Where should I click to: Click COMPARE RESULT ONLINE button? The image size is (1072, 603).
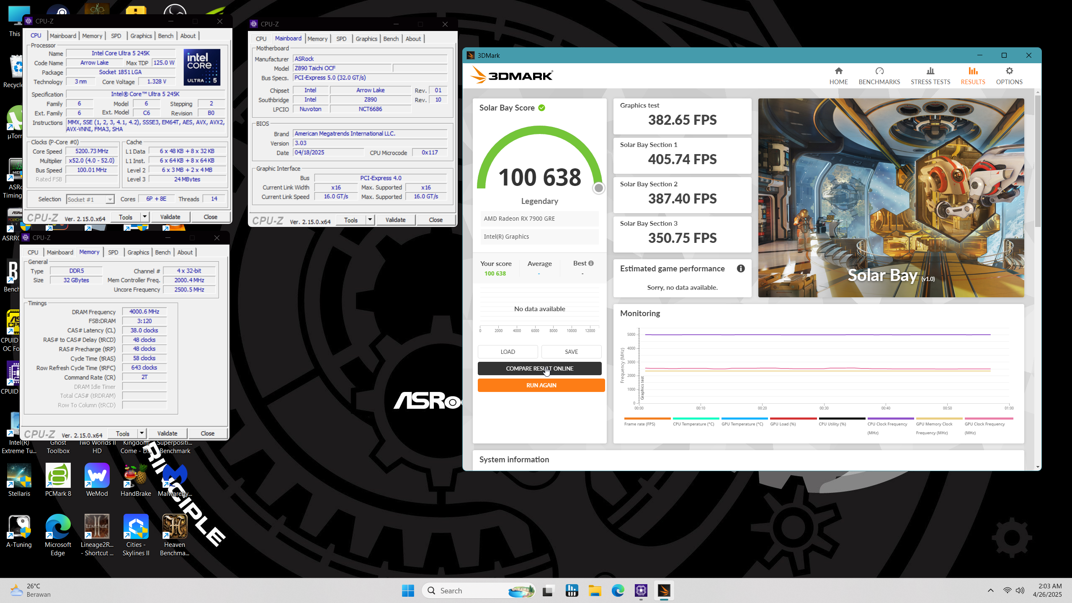coord(539,368)
